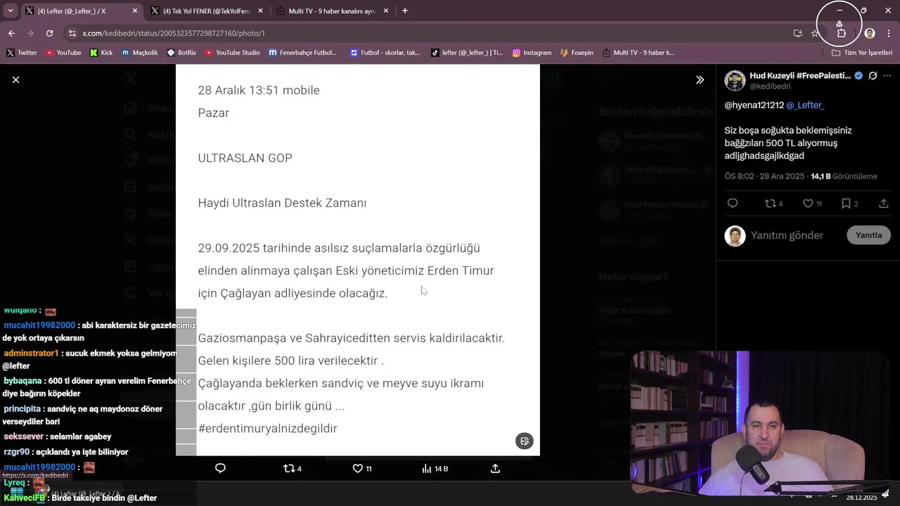The image size is (900, 506).
Task: Go back with the browser back arrow
Action: click(x=11, y=33)
